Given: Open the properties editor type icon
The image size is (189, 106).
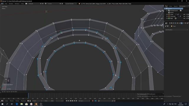Looking at the screenshot, I should point(166,23).
